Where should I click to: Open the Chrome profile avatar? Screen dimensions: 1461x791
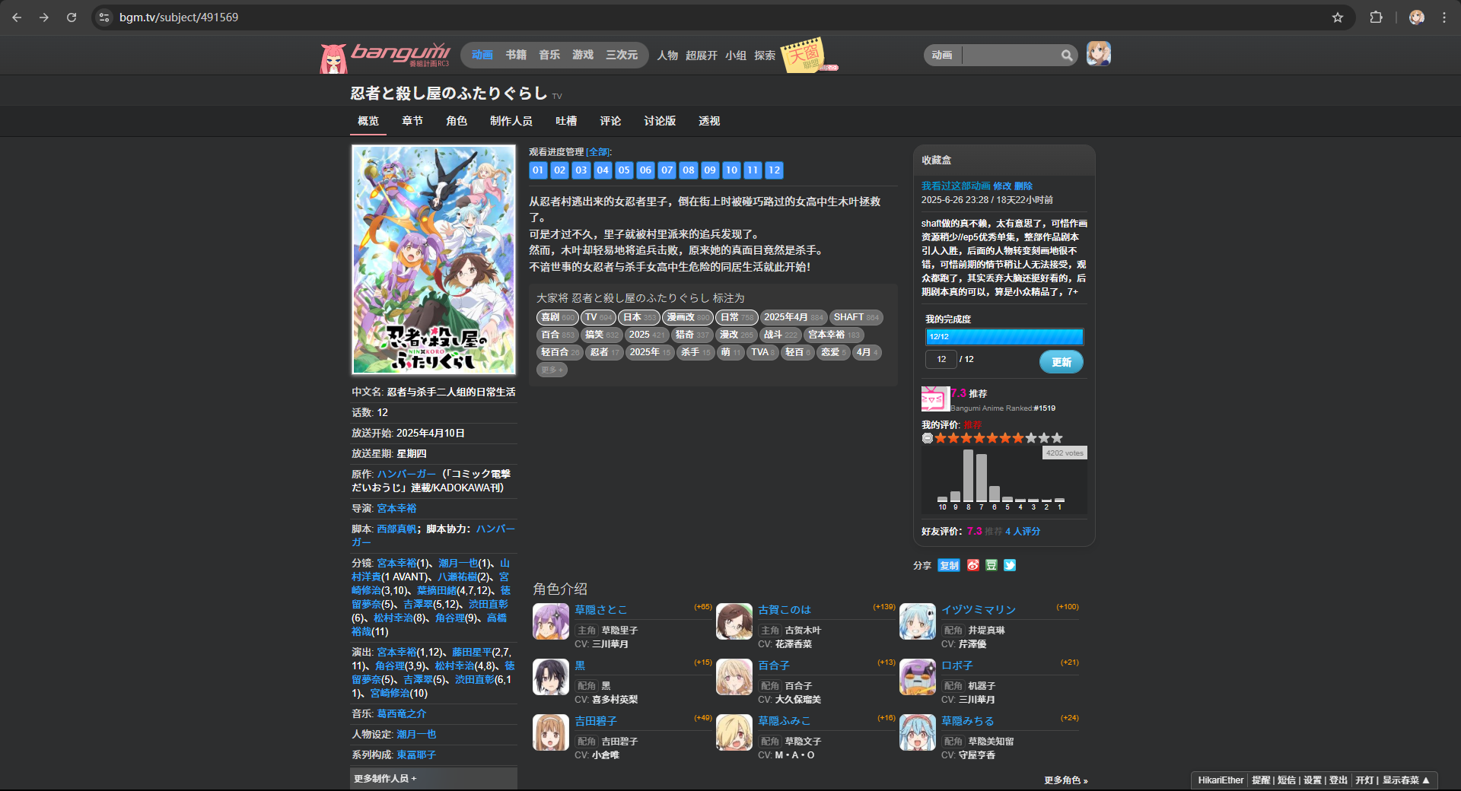[1416, 17]
